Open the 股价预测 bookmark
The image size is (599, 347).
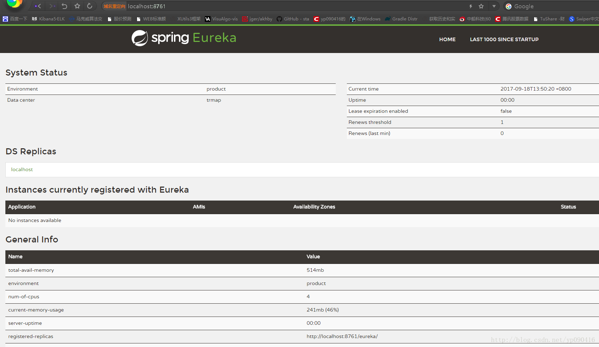point(119,19)
